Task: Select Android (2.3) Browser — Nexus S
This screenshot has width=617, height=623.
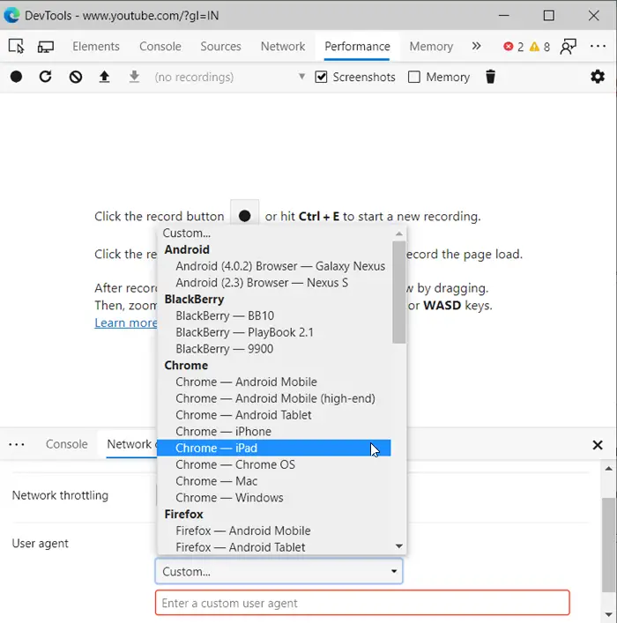Action: click(x=274, y=283)
